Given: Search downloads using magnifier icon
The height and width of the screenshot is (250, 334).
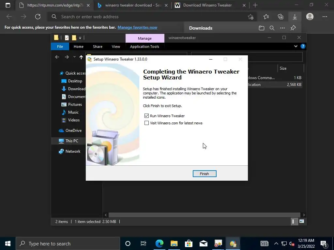Looking at the screenshot, I should point(272,28).
